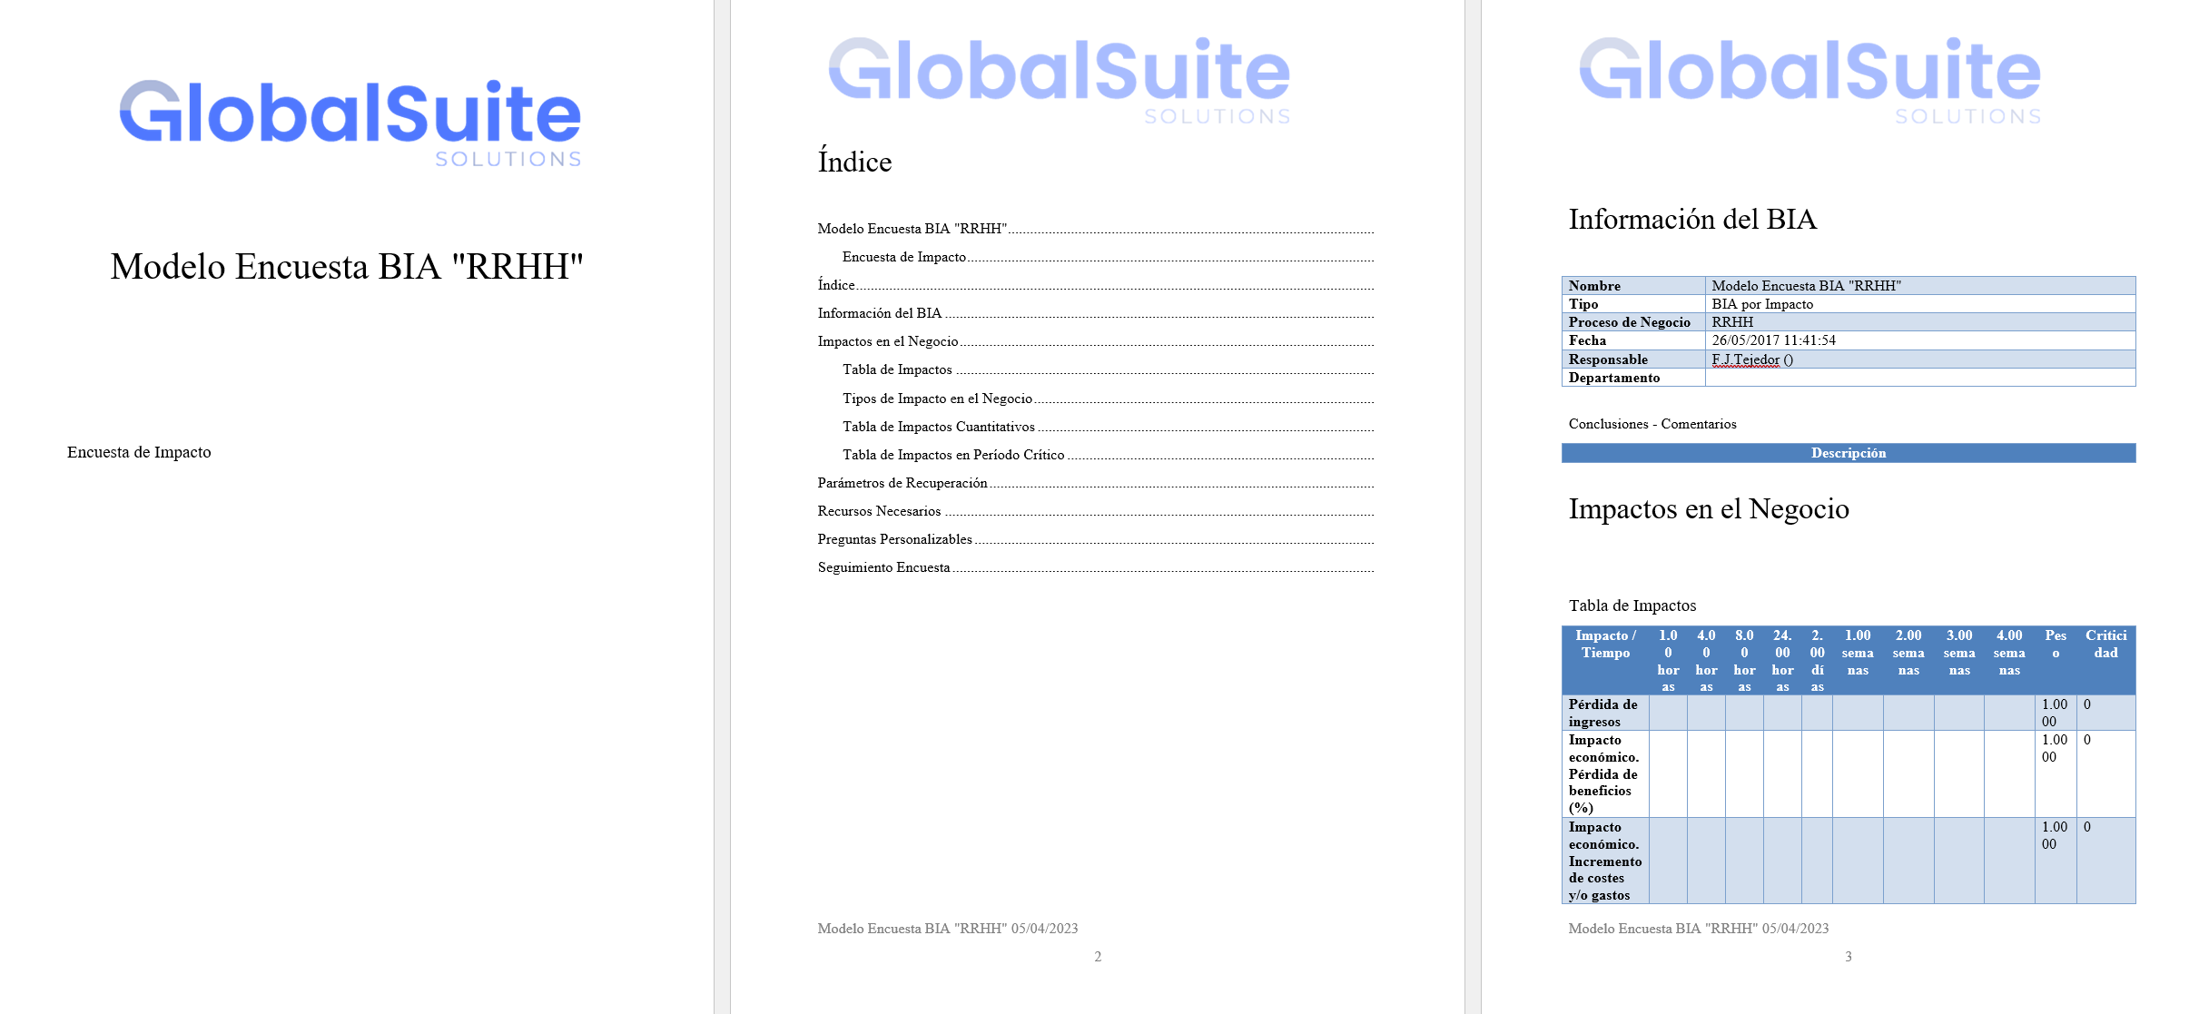Open index entry 'Tabla de Impactos Cuantitativos'
The height and width of the screenshot is (1014, 2199).
pyautogui.click(x=1108, y=427)
